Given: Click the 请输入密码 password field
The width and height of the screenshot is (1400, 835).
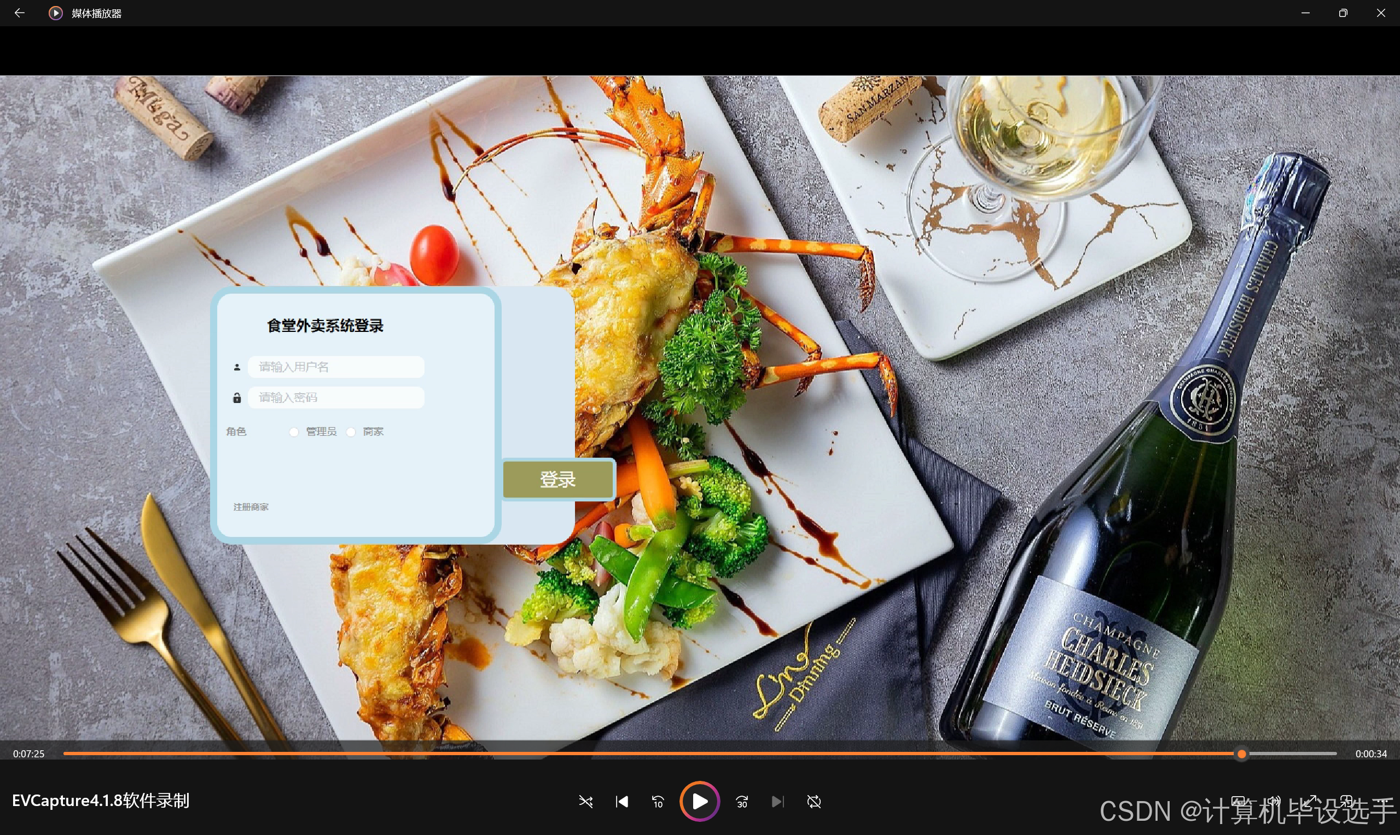Looking at the screenshot, I should point(336,398).
